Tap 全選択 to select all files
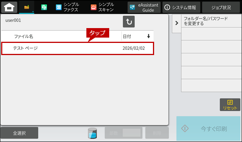This screenshot has width=242, height=142. coord(19,133)
